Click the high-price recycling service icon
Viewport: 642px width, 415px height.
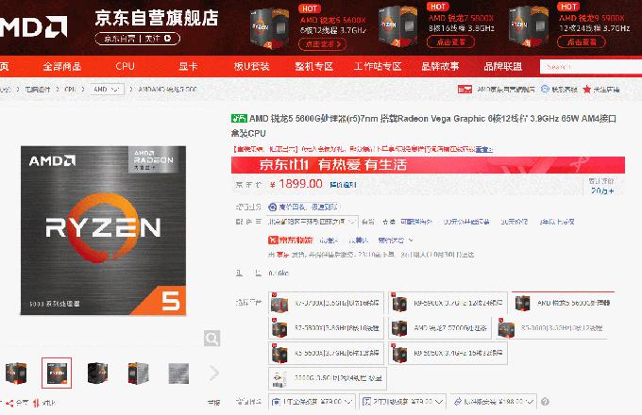point(272,207)
